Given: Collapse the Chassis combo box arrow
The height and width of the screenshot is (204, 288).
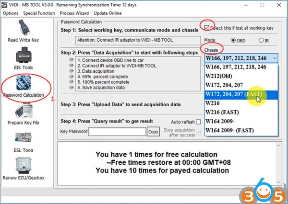Looking at the screenshot, I should point(275,58).
